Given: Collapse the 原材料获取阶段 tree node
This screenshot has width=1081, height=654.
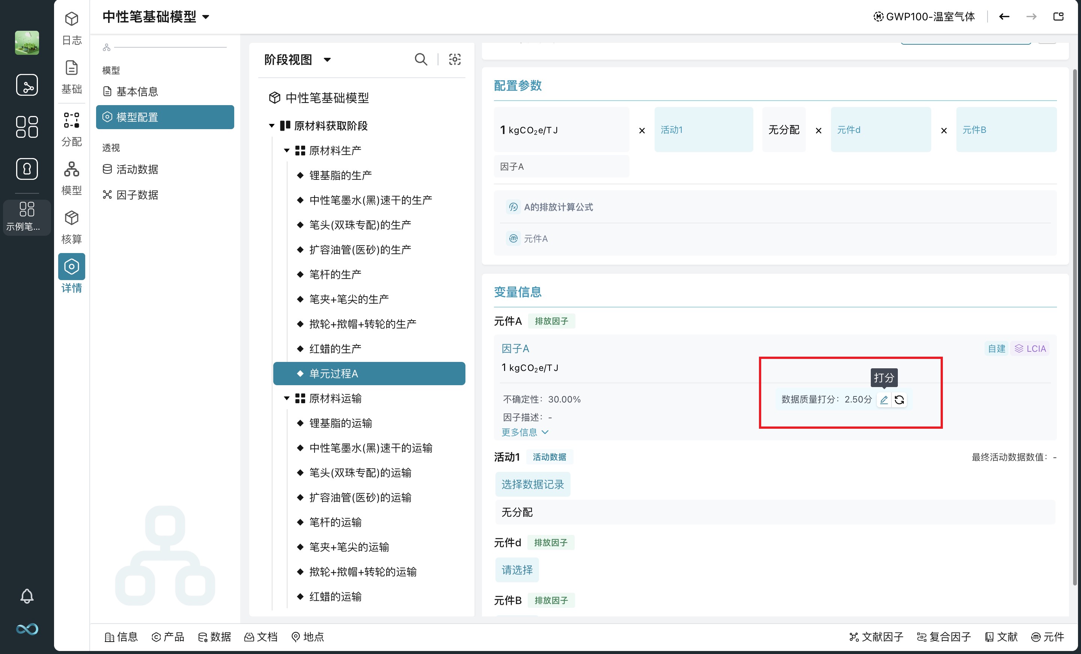Looking at the screenshot, I should [x=272, y=126].
